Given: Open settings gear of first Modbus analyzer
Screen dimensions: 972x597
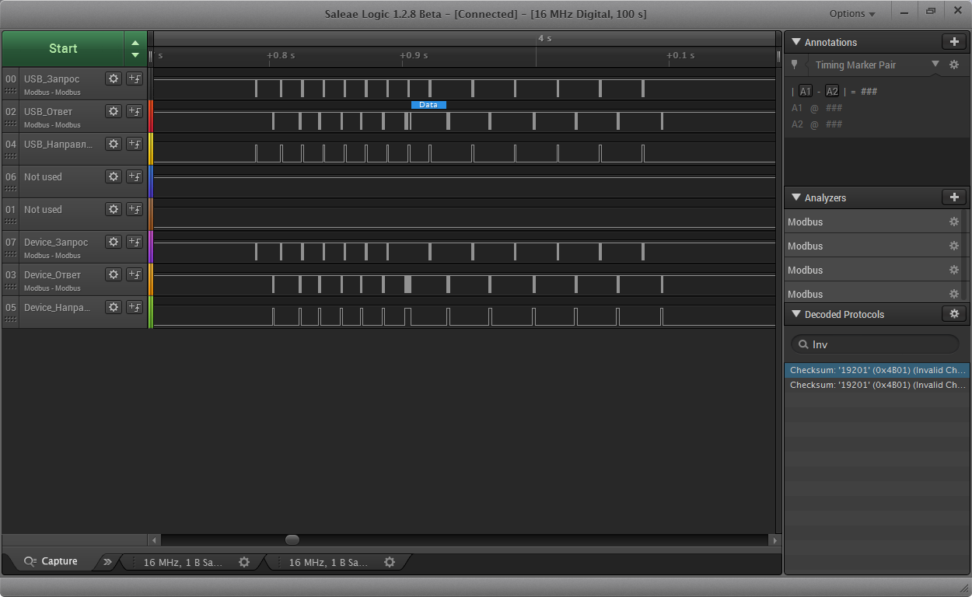Looking at the screenshot, I should point(954,222).
